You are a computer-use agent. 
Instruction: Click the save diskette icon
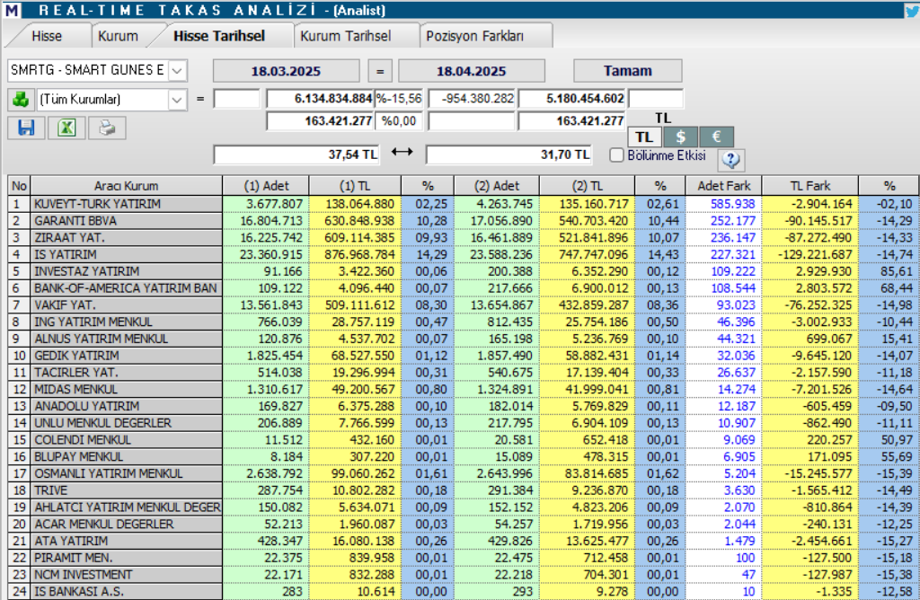[26, 128]
